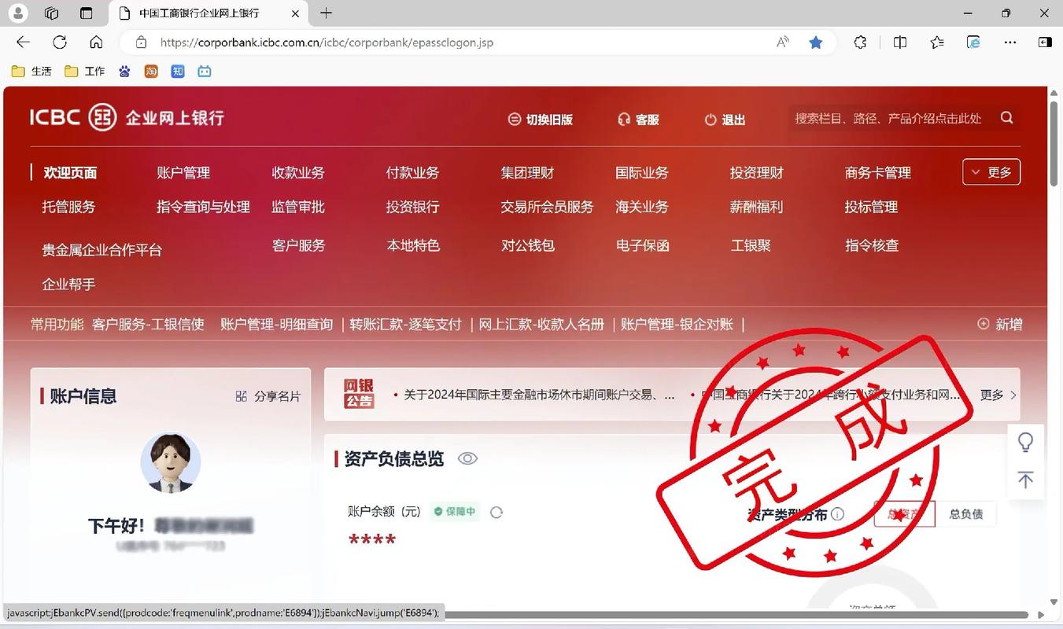
Task: Show info for 资产类型分布
Action: (837, 514)
